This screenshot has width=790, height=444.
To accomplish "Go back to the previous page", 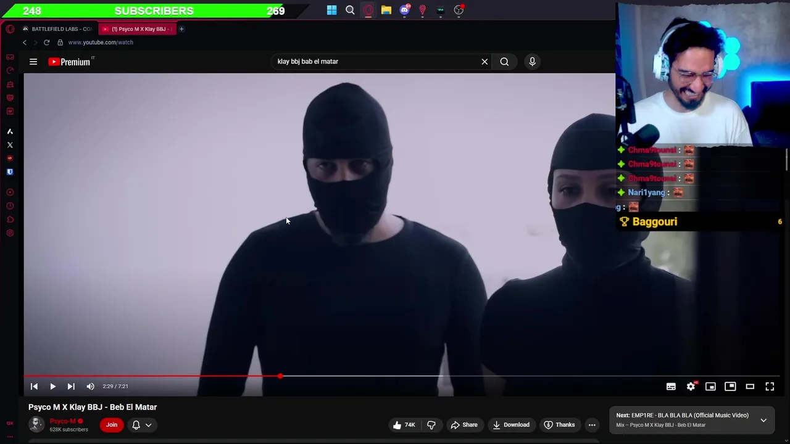I will click(25, 43).
